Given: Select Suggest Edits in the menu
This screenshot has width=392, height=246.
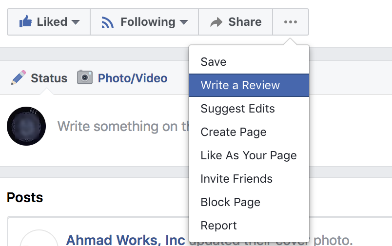Looking at the screenshot, I should pos(237,109).
